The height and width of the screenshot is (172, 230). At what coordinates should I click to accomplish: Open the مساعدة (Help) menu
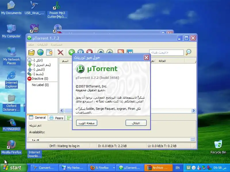pos(56,45)
